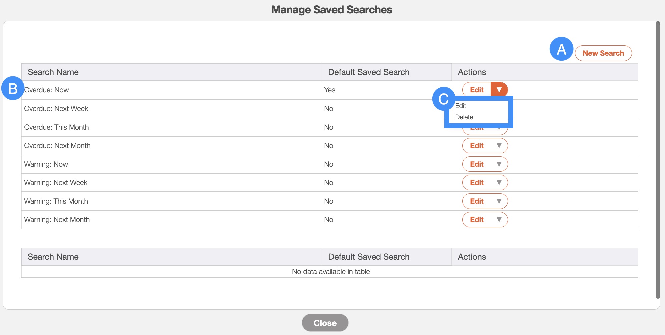Sort by first Default Saved Search header
This screenshot has width=665, height=335.
[369, 72]
